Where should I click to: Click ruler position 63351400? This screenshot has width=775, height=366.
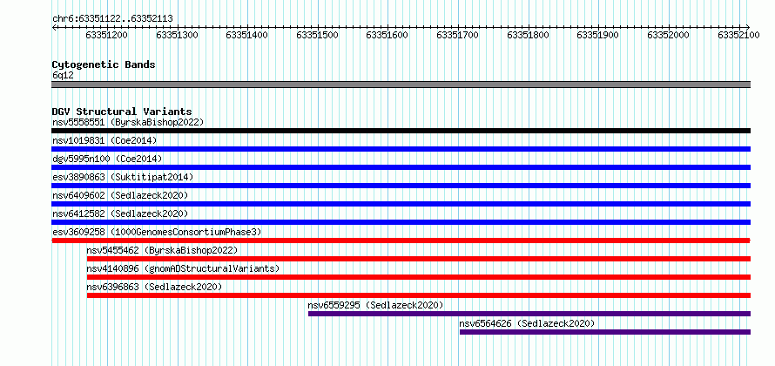click(x=246, y=36)
